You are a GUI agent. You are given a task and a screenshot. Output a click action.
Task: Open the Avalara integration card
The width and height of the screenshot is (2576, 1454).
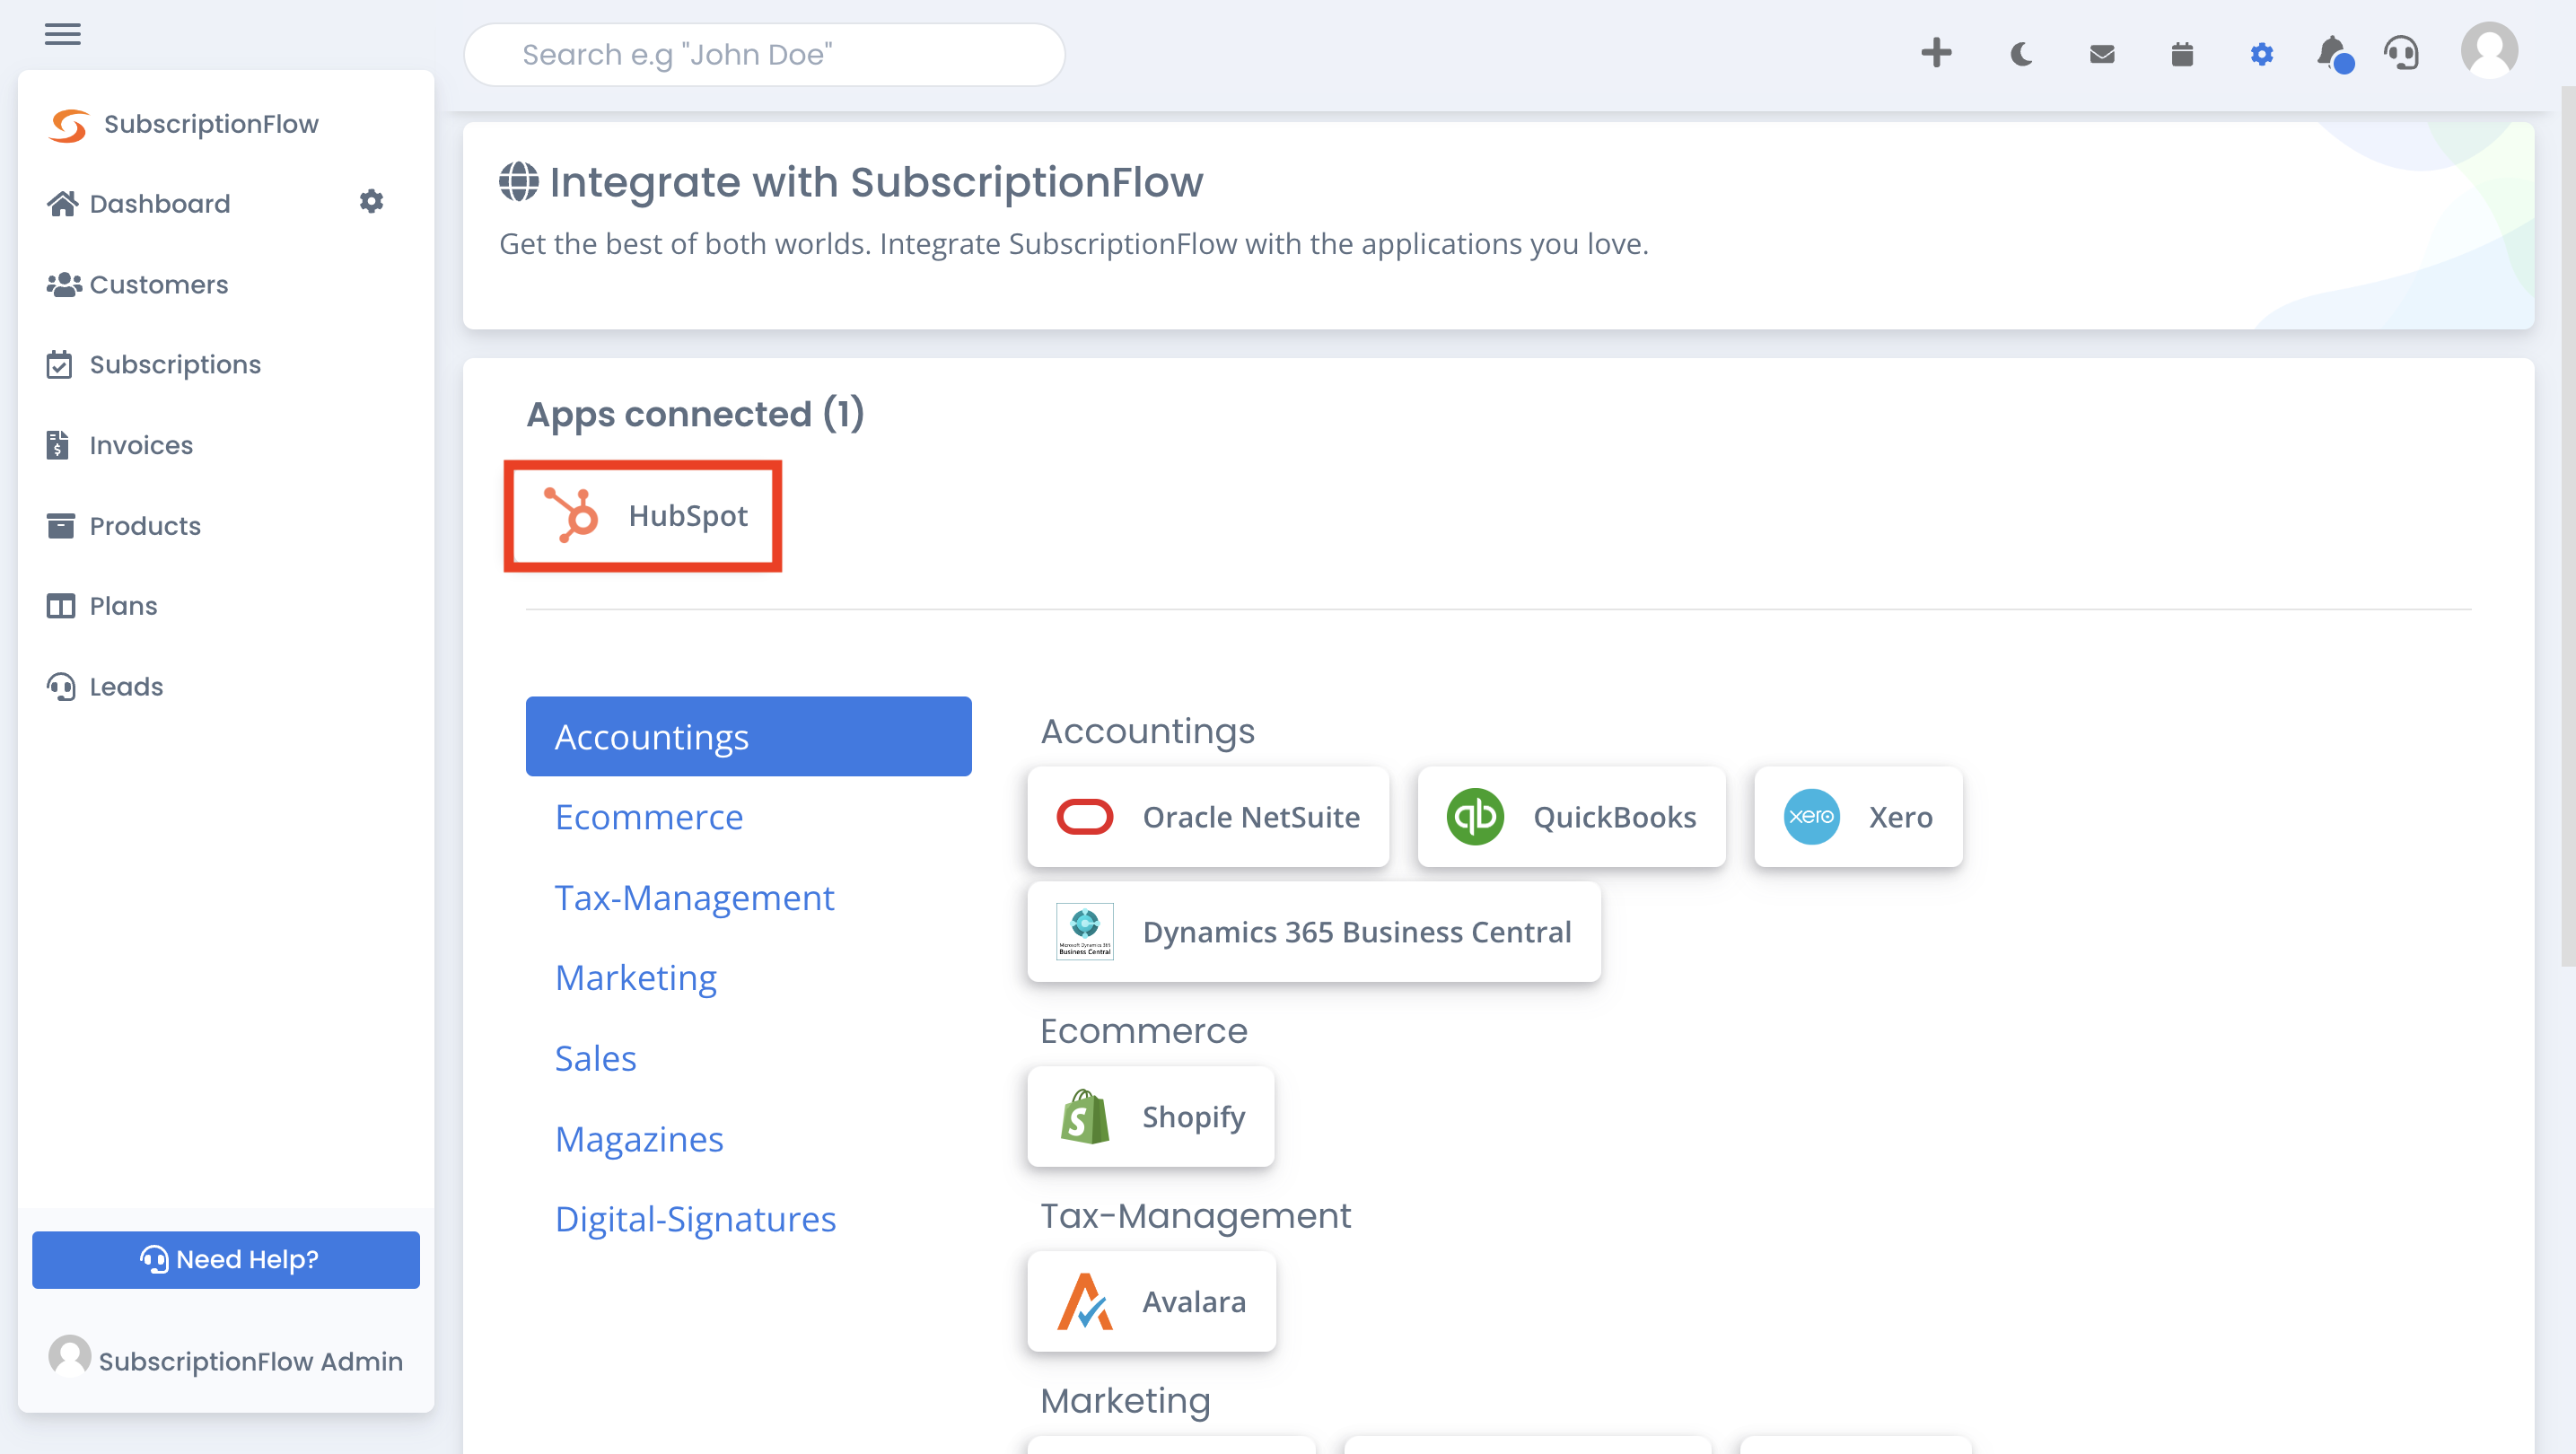click(1151, 1301)
